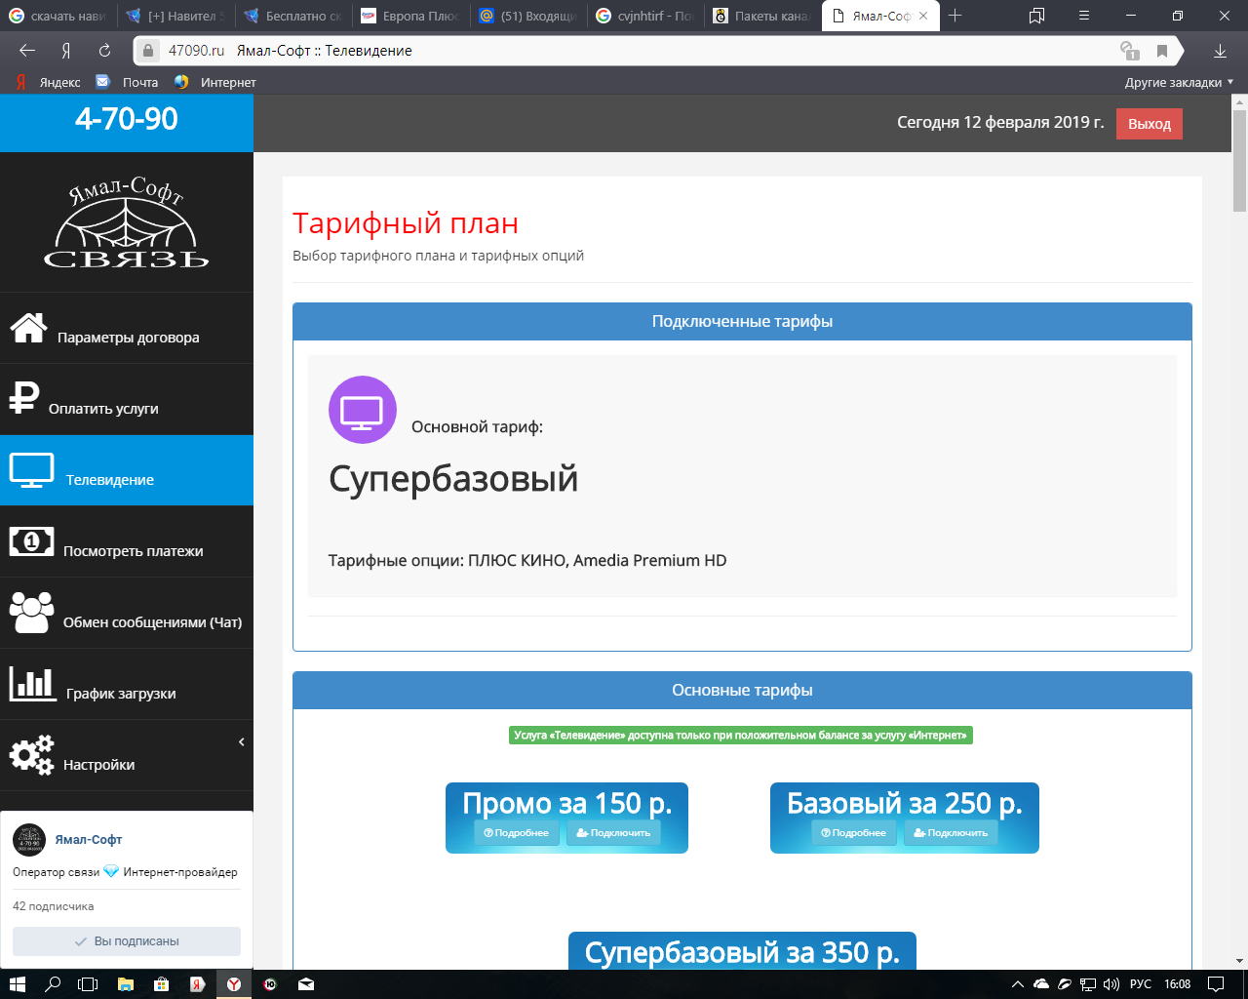This screenshot has width=1248, height=999.
Task: Open Посмотреть платежи menu item
Action: [x=127, y=541]
